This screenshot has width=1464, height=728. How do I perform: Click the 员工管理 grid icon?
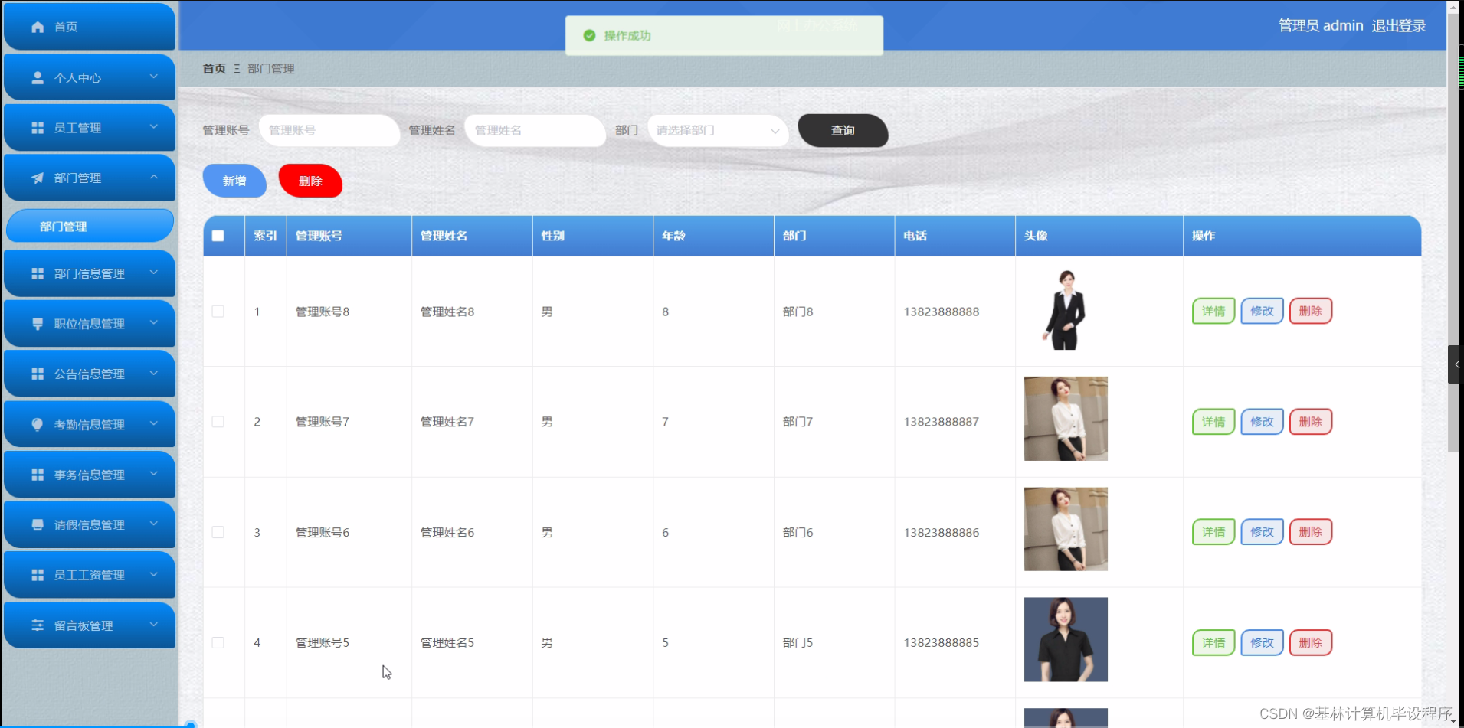click(38, 127)
